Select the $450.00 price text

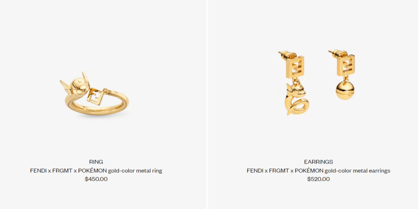point(96,179)
